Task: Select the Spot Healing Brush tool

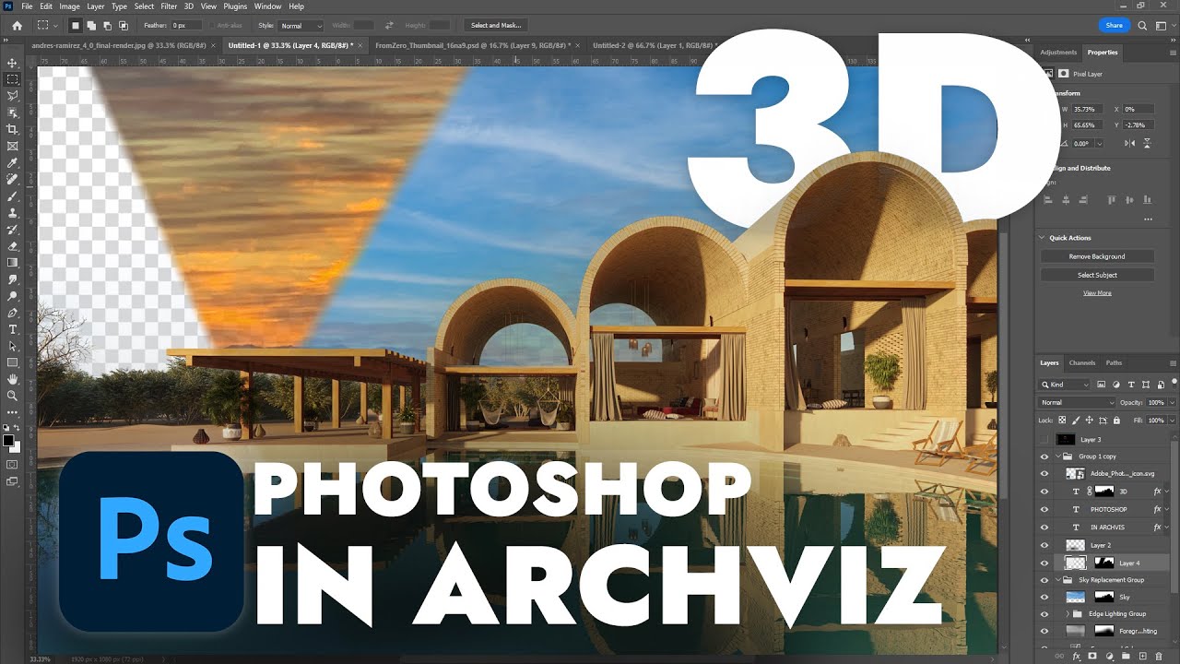Action: [13, 180]
